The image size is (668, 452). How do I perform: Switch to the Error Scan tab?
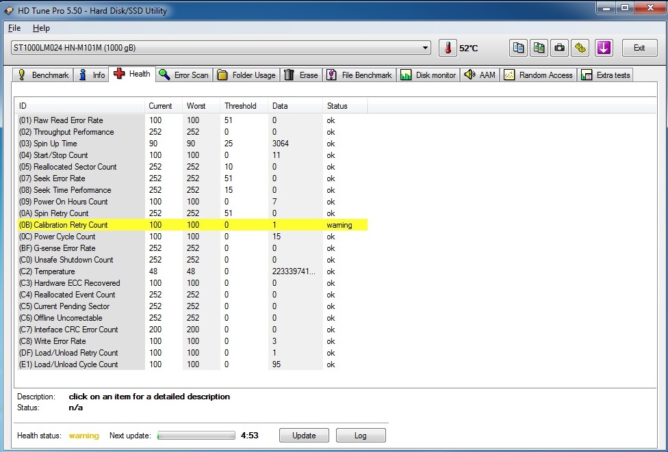[x=183, y=75]
